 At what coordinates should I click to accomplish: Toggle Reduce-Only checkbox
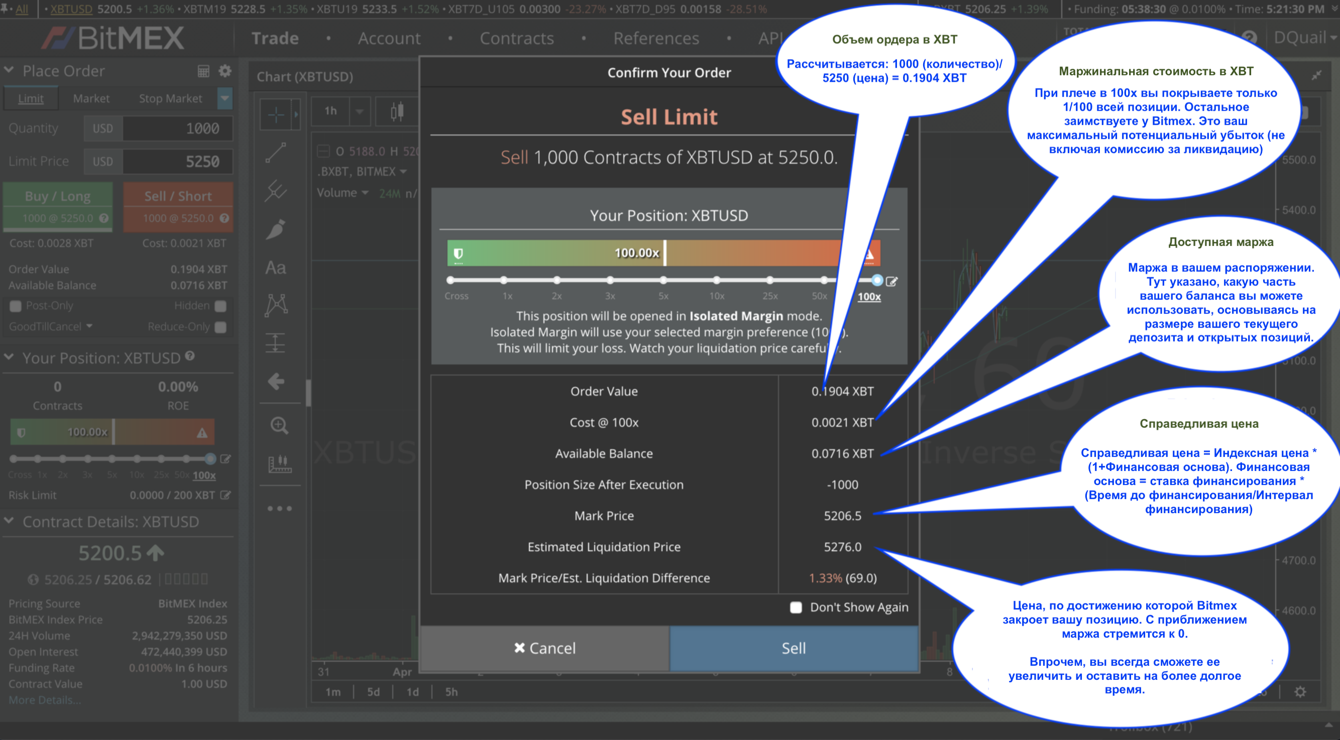click(220, 327)
